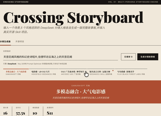Select the 写实质感·影像美学 persona tab

click(131, 73)
